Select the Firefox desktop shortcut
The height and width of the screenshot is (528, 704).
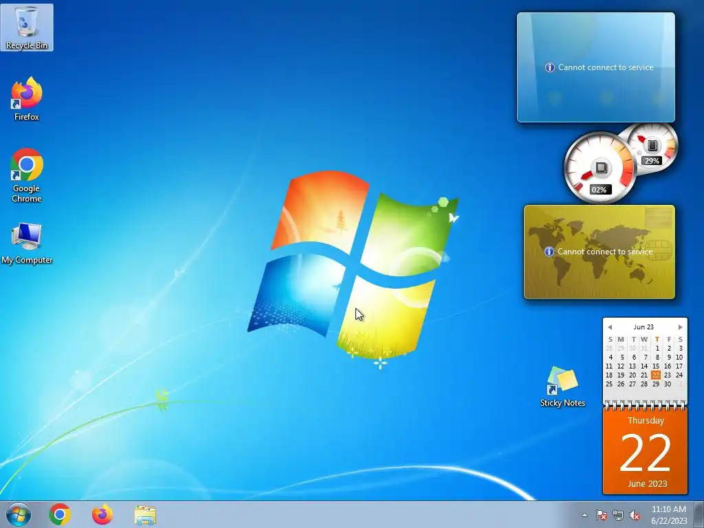[x=27, y=99]
